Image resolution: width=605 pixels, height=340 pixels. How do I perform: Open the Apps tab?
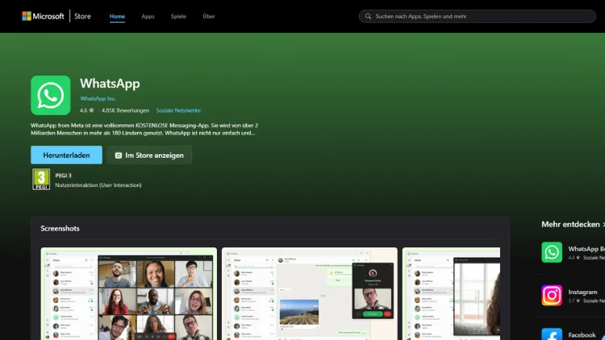[x=148, y=16]
